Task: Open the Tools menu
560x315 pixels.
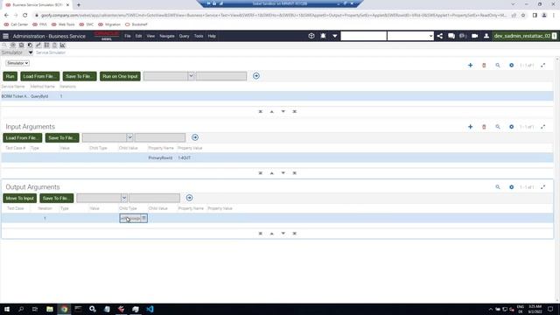Action: (199, 36)
